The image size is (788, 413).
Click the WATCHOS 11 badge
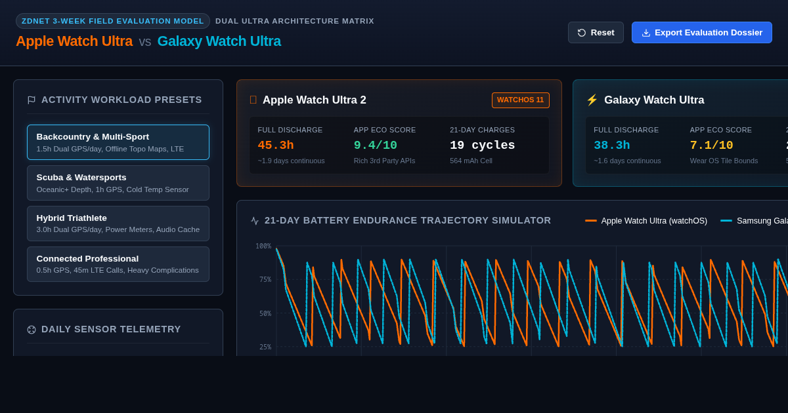click(x=521, y=100)
